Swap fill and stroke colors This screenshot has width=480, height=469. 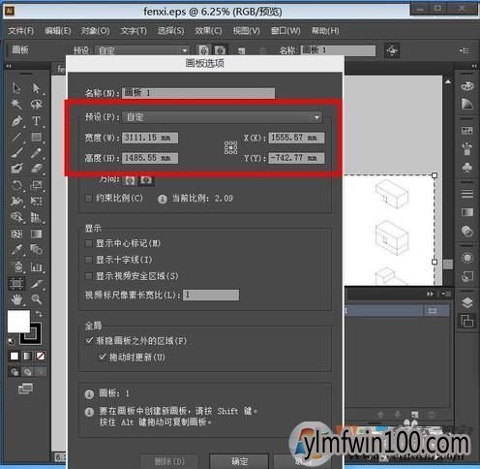pyautogui.click(x=39, y=314)
